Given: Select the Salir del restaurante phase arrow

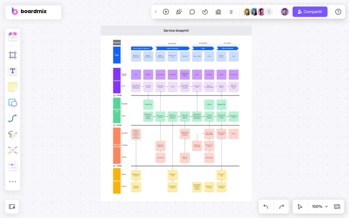Looking at the screenshot, I should [228, 48].
